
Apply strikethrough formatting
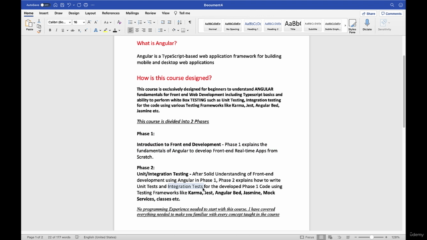pyautogui.click(x=73, y=30)
